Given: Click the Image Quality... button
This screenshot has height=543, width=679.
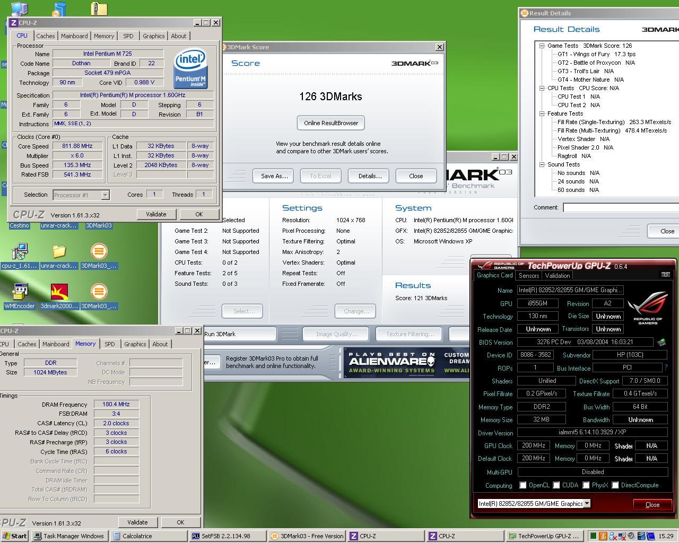Looking at the screenshot, I should tap(337, 334).
